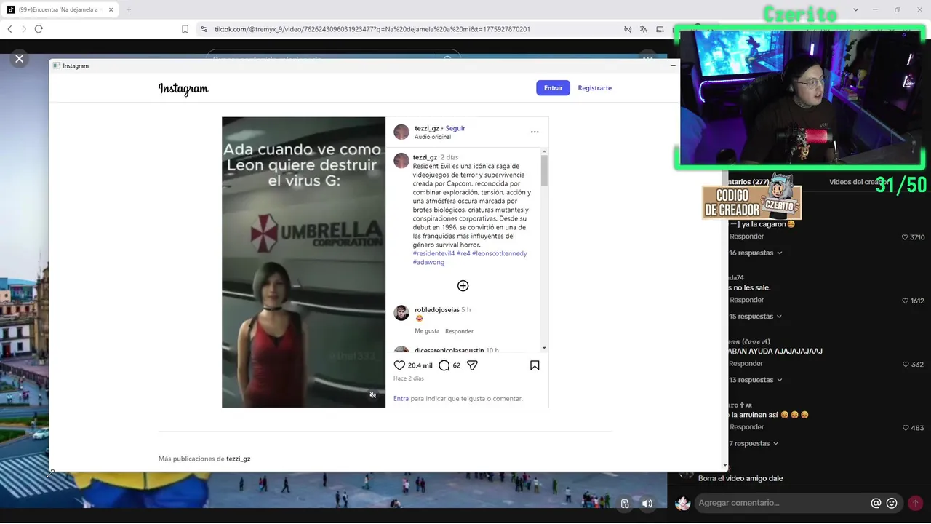Switch to the 'Videos del creador' tab

[x=860, y=182]
